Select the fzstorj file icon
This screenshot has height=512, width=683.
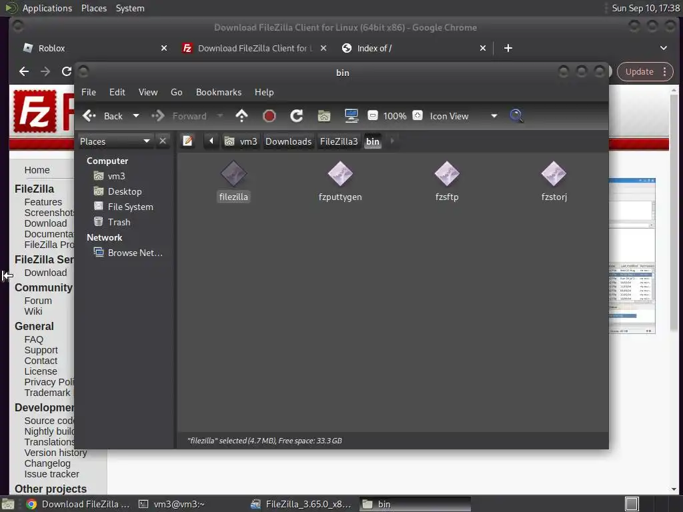(554, 174)
